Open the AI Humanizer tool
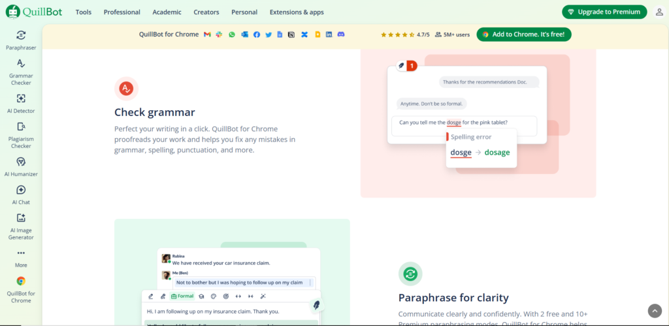This screenshot has height=326, width=669. [21, 162]
